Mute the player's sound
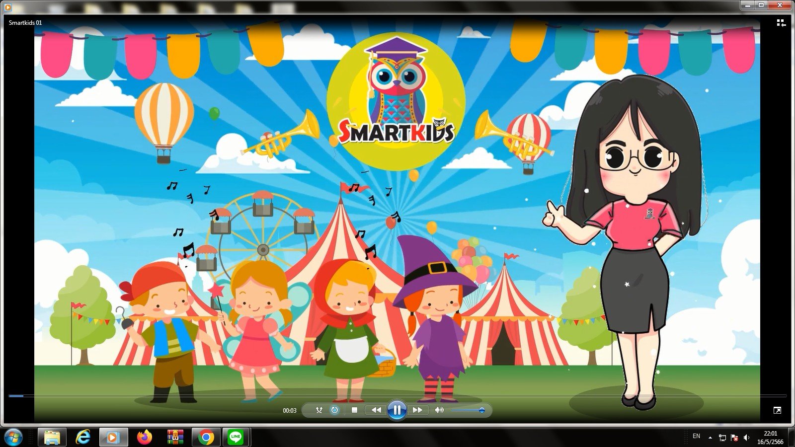 point(439,410)
